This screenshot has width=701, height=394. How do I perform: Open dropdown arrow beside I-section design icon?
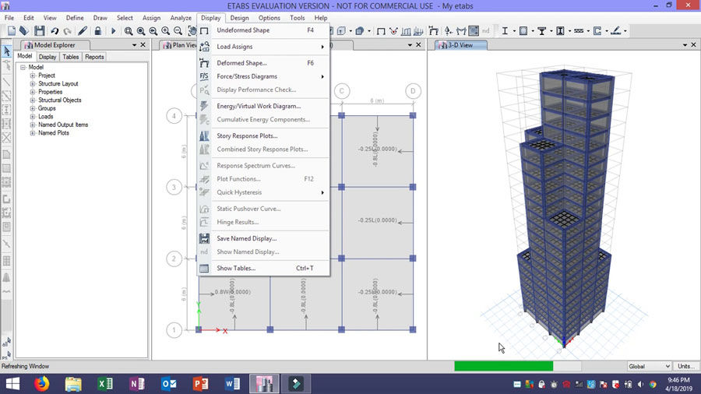click(x=514, y=31)
